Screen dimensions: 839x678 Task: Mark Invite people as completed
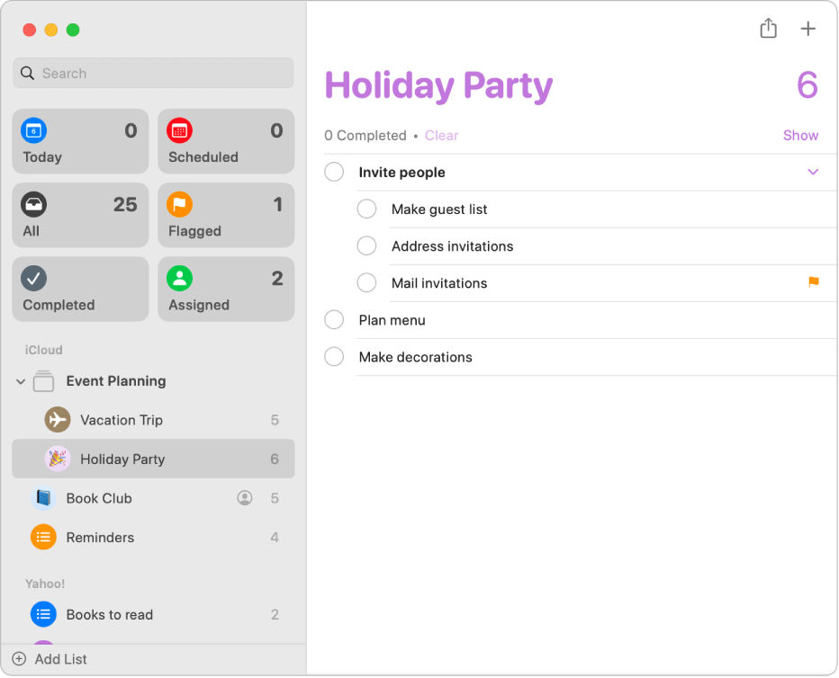pyautogui.click(x=334, y=172)
